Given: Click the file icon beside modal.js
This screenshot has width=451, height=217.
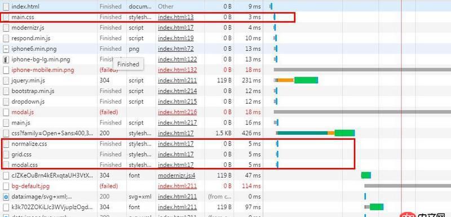Looking at the screenshot, I should pyautogui.click(x=6, y=112).
